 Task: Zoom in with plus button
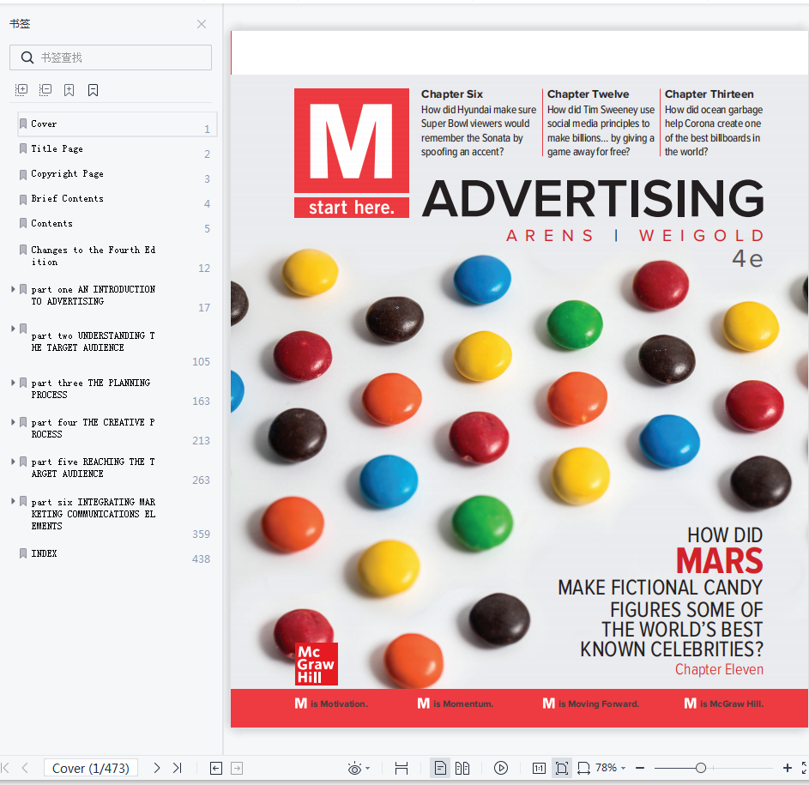pos(787,768)
